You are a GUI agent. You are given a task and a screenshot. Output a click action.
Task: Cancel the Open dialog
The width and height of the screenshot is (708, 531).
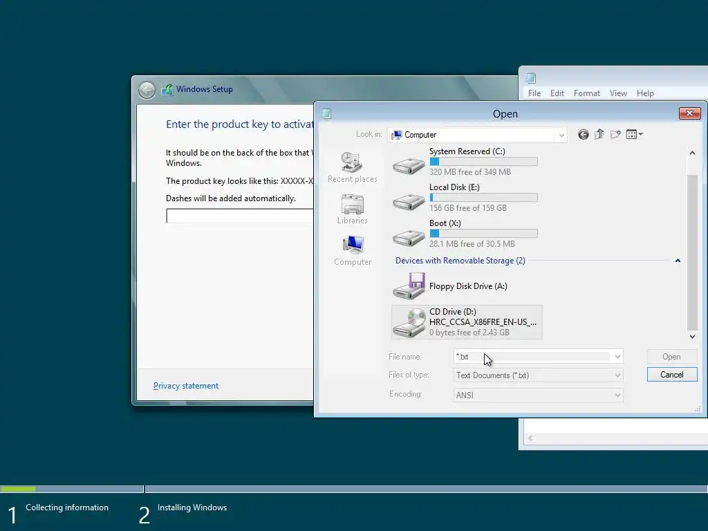click(x=672, y=375)
